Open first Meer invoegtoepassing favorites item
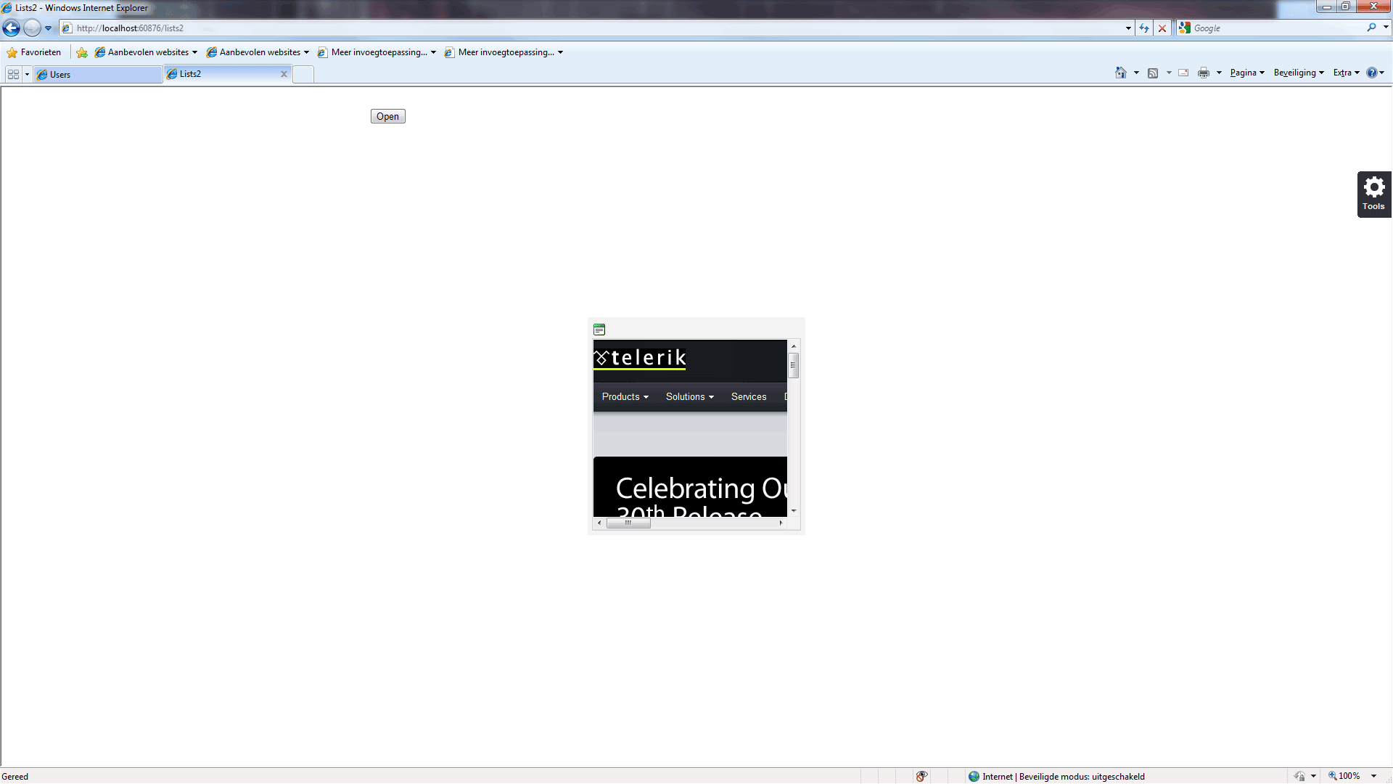Viewport: 1393px width, 784px height. 377,52
